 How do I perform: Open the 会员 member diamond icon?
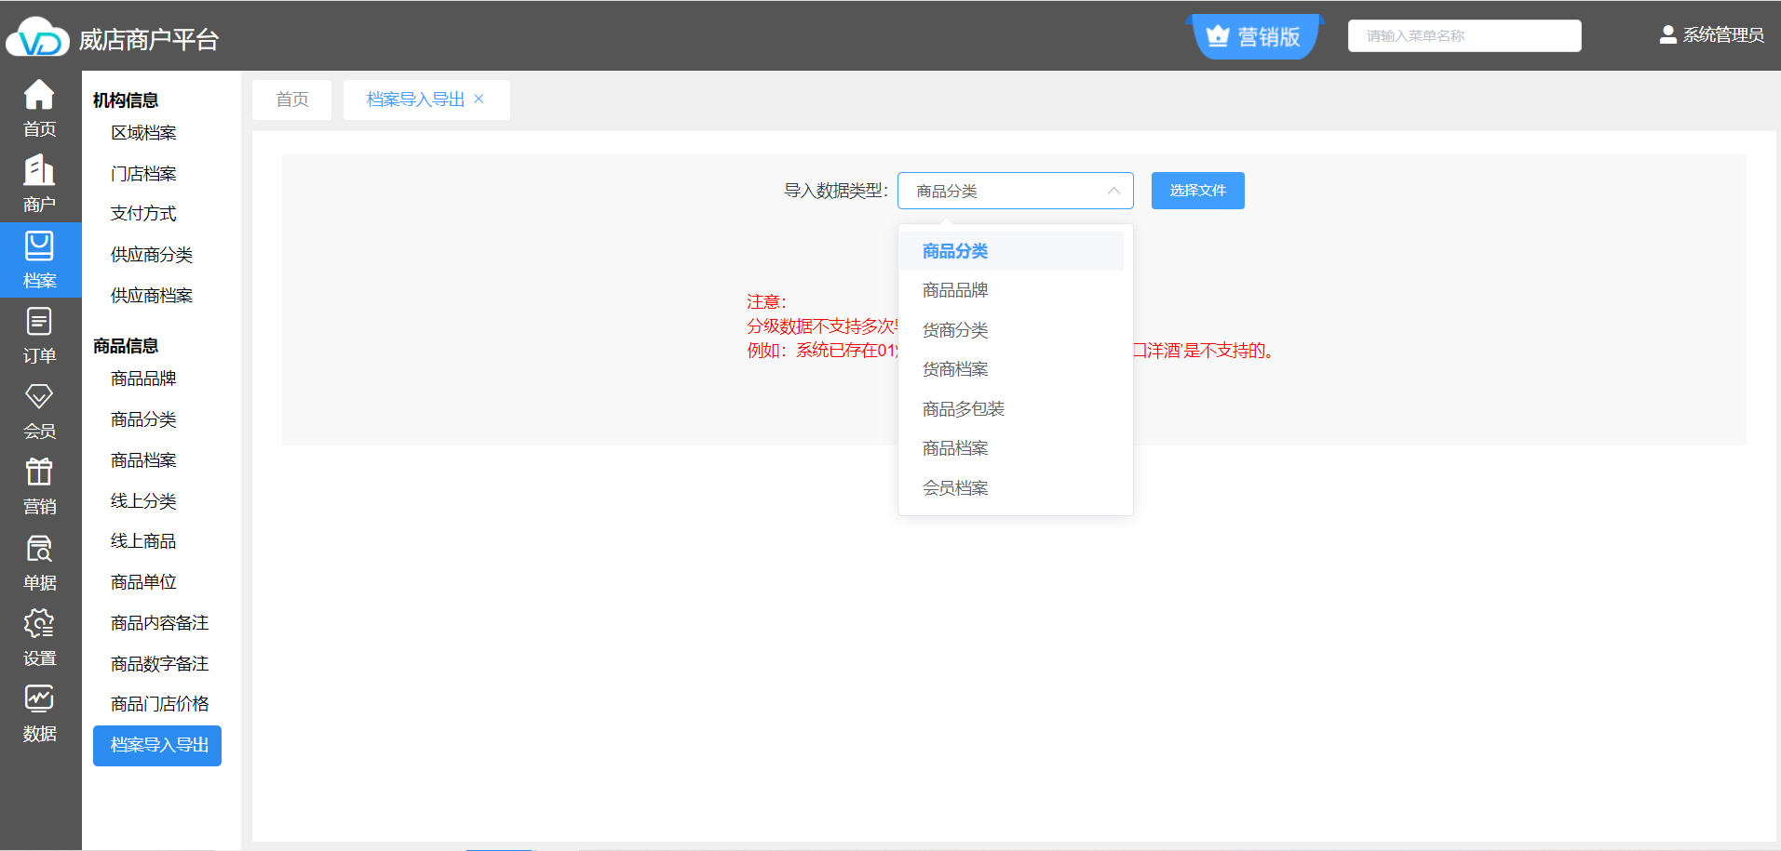[x=39, y=398]
